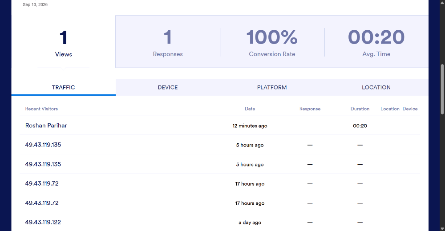Select the Views stat card
This screenshot has height=231, width=445.
pos(63,42)
